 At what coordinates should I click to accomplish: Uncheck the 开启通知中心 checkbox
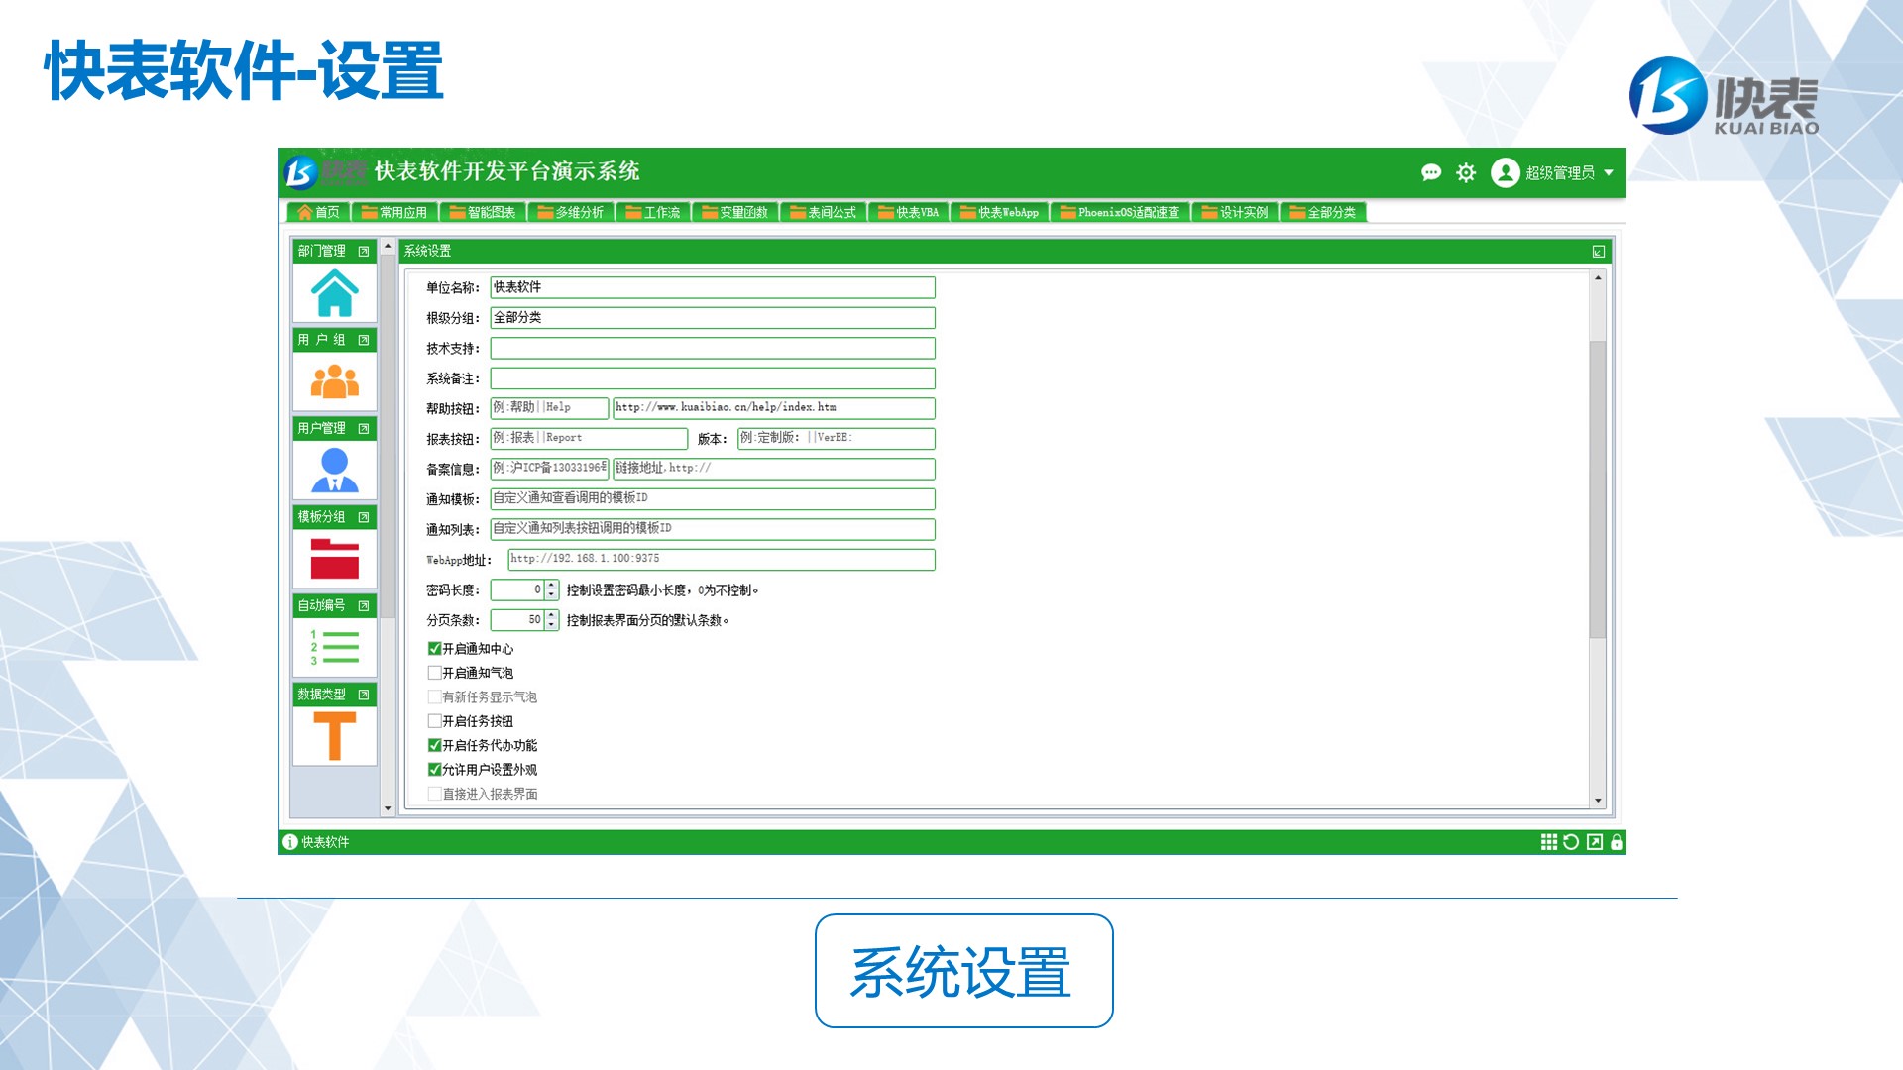tap(434, 649)
